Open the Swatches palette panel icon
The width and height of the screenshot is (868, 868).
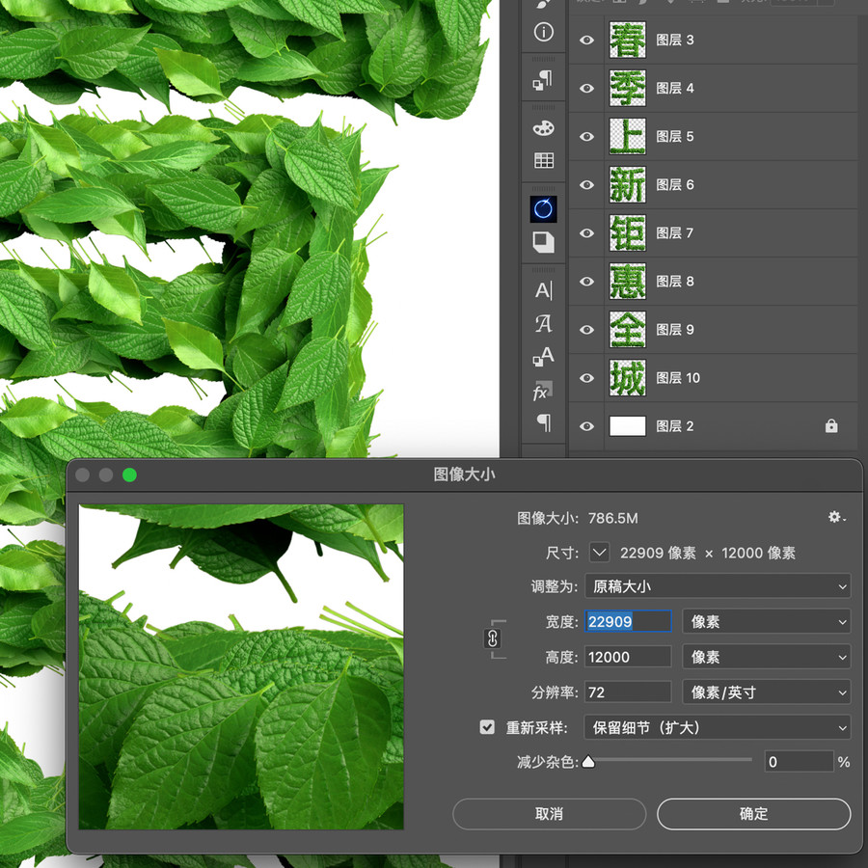(543, 128)
